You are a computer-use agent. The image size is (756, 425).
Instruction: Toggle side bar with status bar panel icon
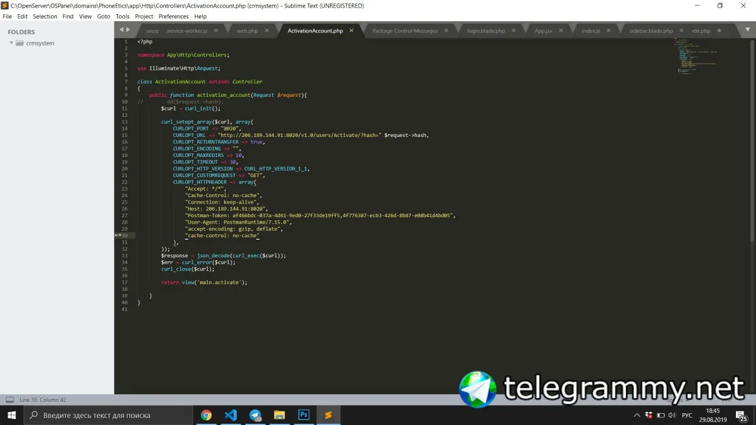pyautogui.click(x=9, y=400)
